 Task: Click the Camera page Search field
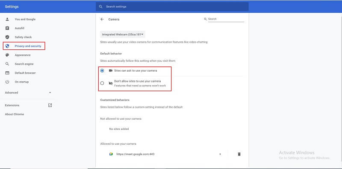tap(226, 19)
